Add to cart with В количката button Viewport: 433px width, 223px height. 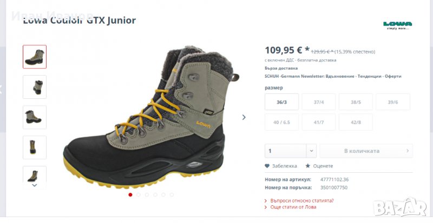coord(366,151)
